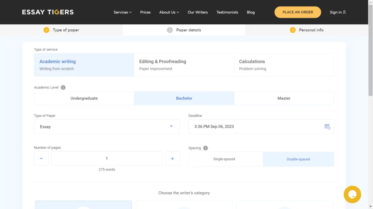Expand the Services menu dropdown
373x209 pixels.
(122, 12)
